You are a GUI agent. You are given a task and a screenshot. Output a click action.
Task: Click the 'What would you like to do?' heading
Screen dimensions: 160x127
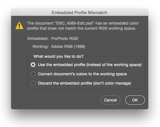58,56
